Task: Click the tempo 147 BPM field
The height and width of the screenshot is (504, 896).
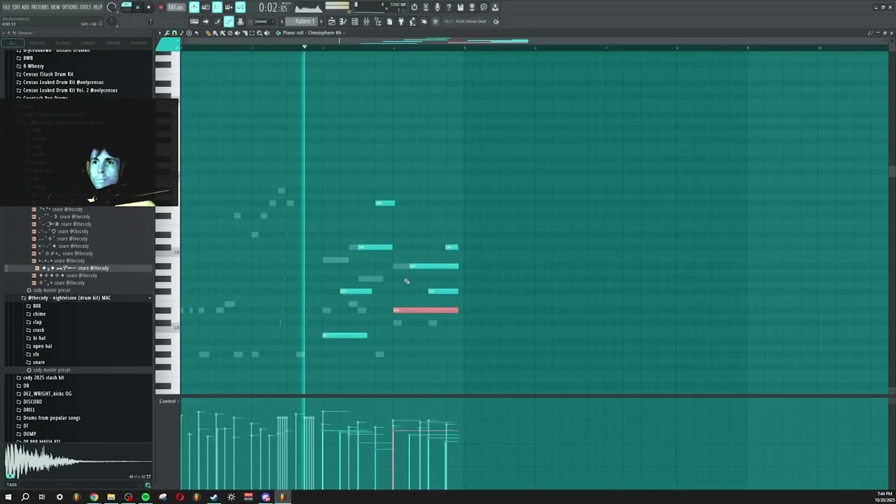Action: [x=176, y=7]
